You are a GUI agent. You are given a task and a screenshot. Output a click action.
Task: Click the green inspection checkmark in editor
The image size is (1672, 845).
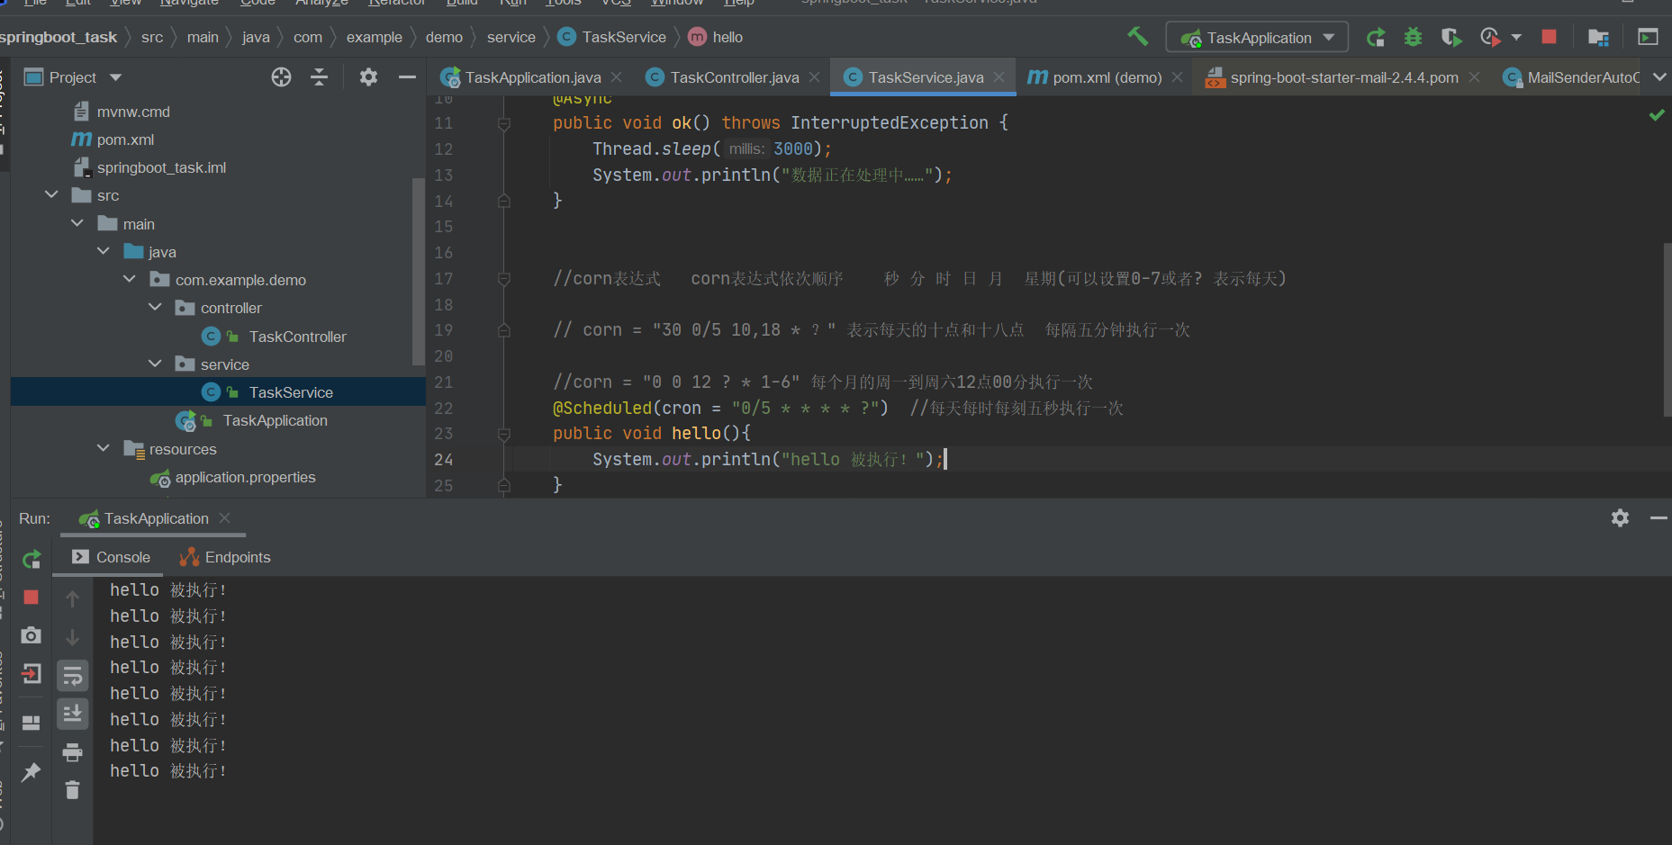[1657, 115]
